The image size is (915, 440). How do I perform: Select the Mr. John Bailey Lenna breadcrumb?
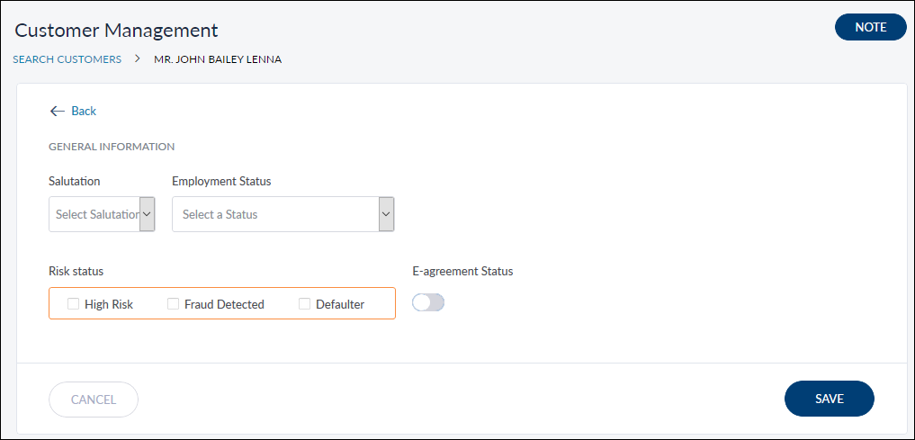[x=218, y=59]
